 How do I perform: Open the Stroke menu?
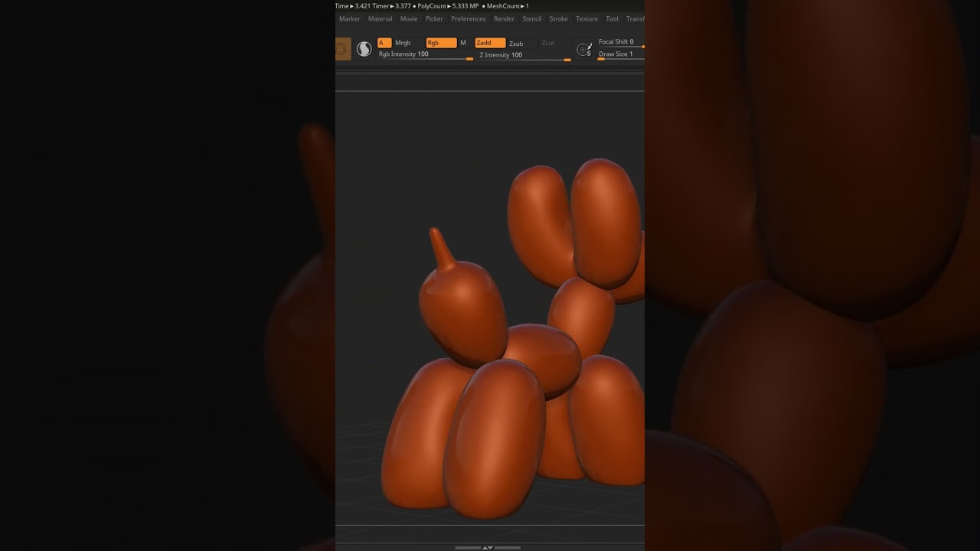pyautogui.click(x=558, y=18)
